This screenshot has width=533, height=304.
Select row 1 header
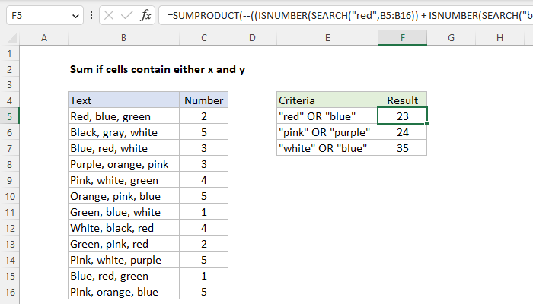click(9, 54)
